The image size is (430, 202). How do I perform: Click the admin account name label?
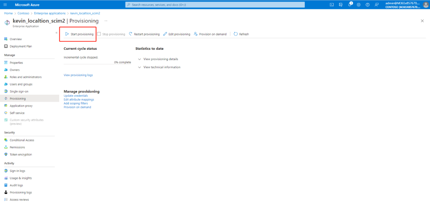point(403,3)
